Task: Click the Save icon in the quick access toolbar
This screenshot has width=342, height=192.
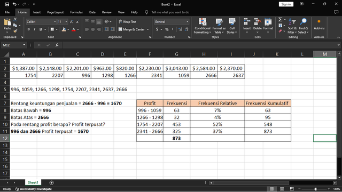Action: [x=7, y=4]
